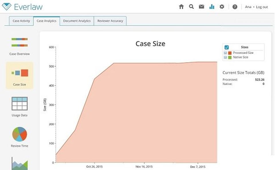Click the Nov 16, 2015 axis label

tap(144, 167)
